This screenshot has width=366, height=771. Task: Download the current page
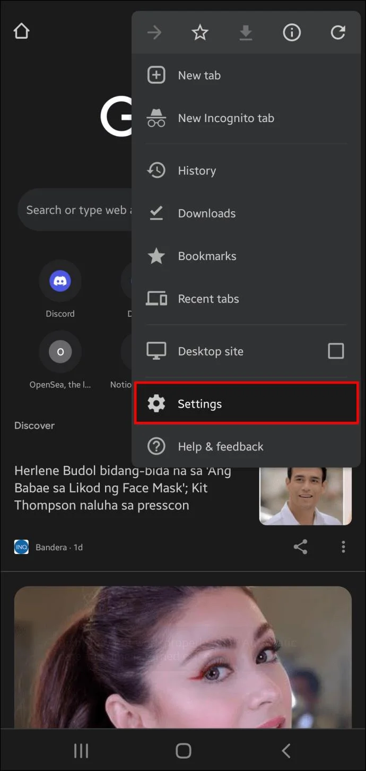(x=246, y=32)
